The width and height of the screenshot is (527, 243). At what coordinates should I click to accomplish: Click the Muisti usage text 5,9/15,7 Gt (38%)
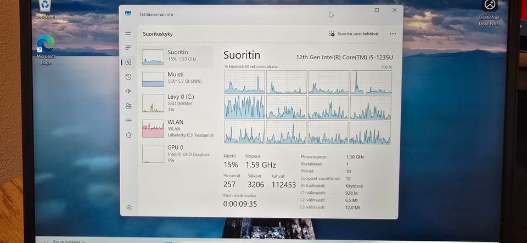coord(184,81)
